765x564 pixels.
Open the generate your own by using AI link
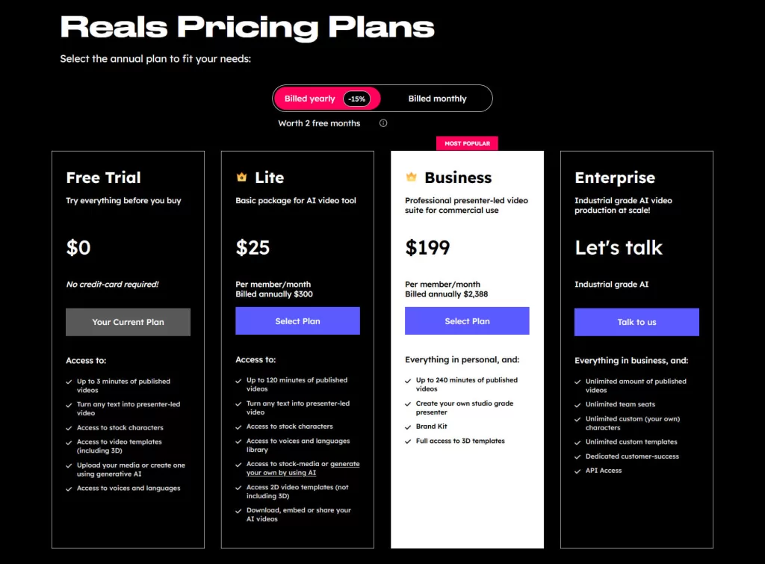[x=303, y=468]
